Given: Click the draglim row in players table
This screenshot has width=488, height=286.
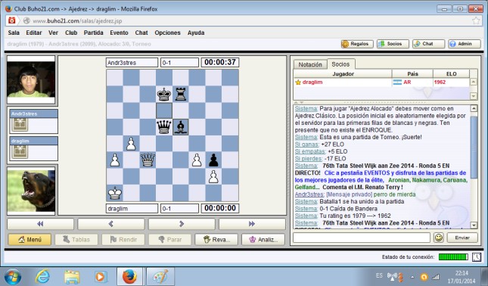Looking at the screenshot, I should pyautogui.click(x=381, y=82).
